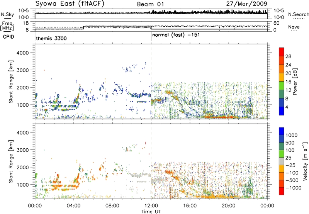Screen dimensions: 309x214
Task: Pick the Power colorbar segment between 24 and 28
Action: [x=282, y=60]
